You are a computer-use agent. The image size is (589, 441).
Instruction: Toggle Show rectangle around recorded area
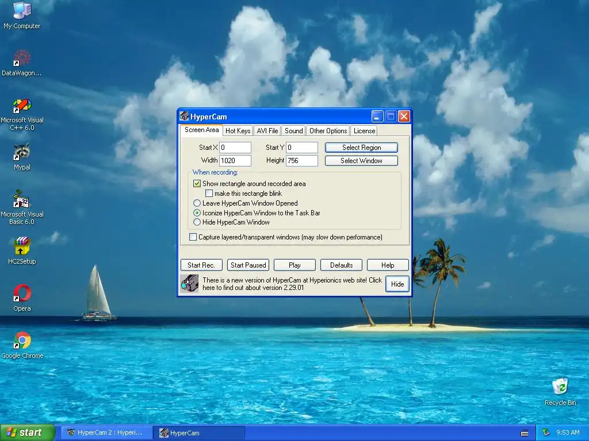point(197,184)
